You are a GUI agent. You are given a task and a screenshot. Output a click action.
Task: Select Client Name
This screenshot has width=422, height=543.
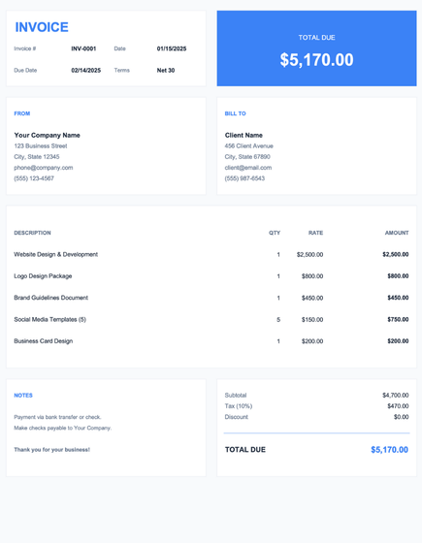(x=243, y=135)
